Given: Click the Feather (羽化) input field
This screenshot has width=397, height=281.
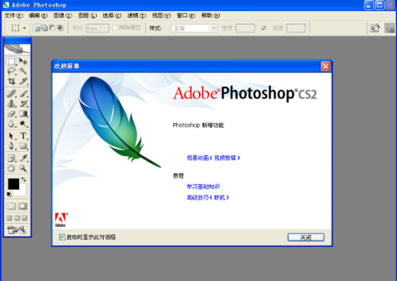Looking at the screenshot, I should [97, 28].
